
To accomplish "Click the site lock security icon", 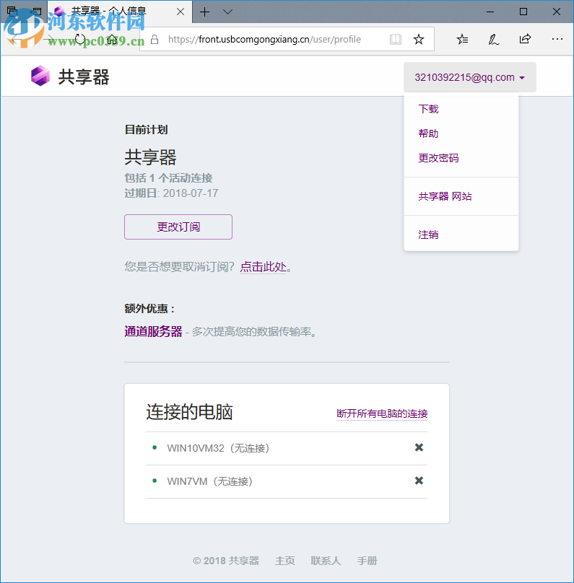I will point(155,40).
